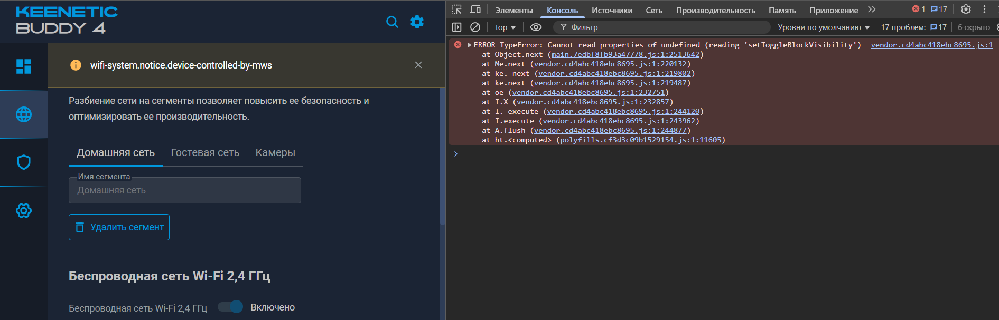Switch to the Console DevTools tab

tap(562, 10)
